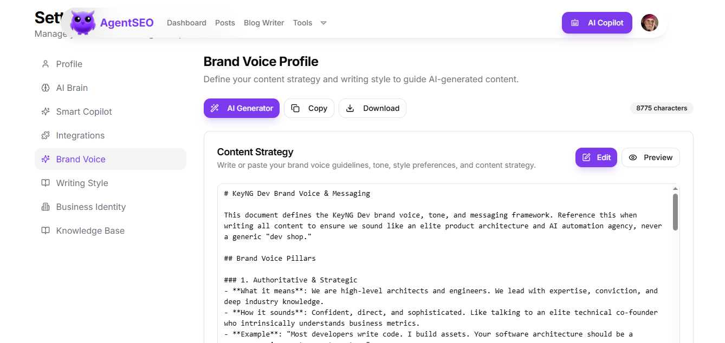Click the Writing Style book icon
Screen dimensions: 725x343
click(x=46, y=183)
